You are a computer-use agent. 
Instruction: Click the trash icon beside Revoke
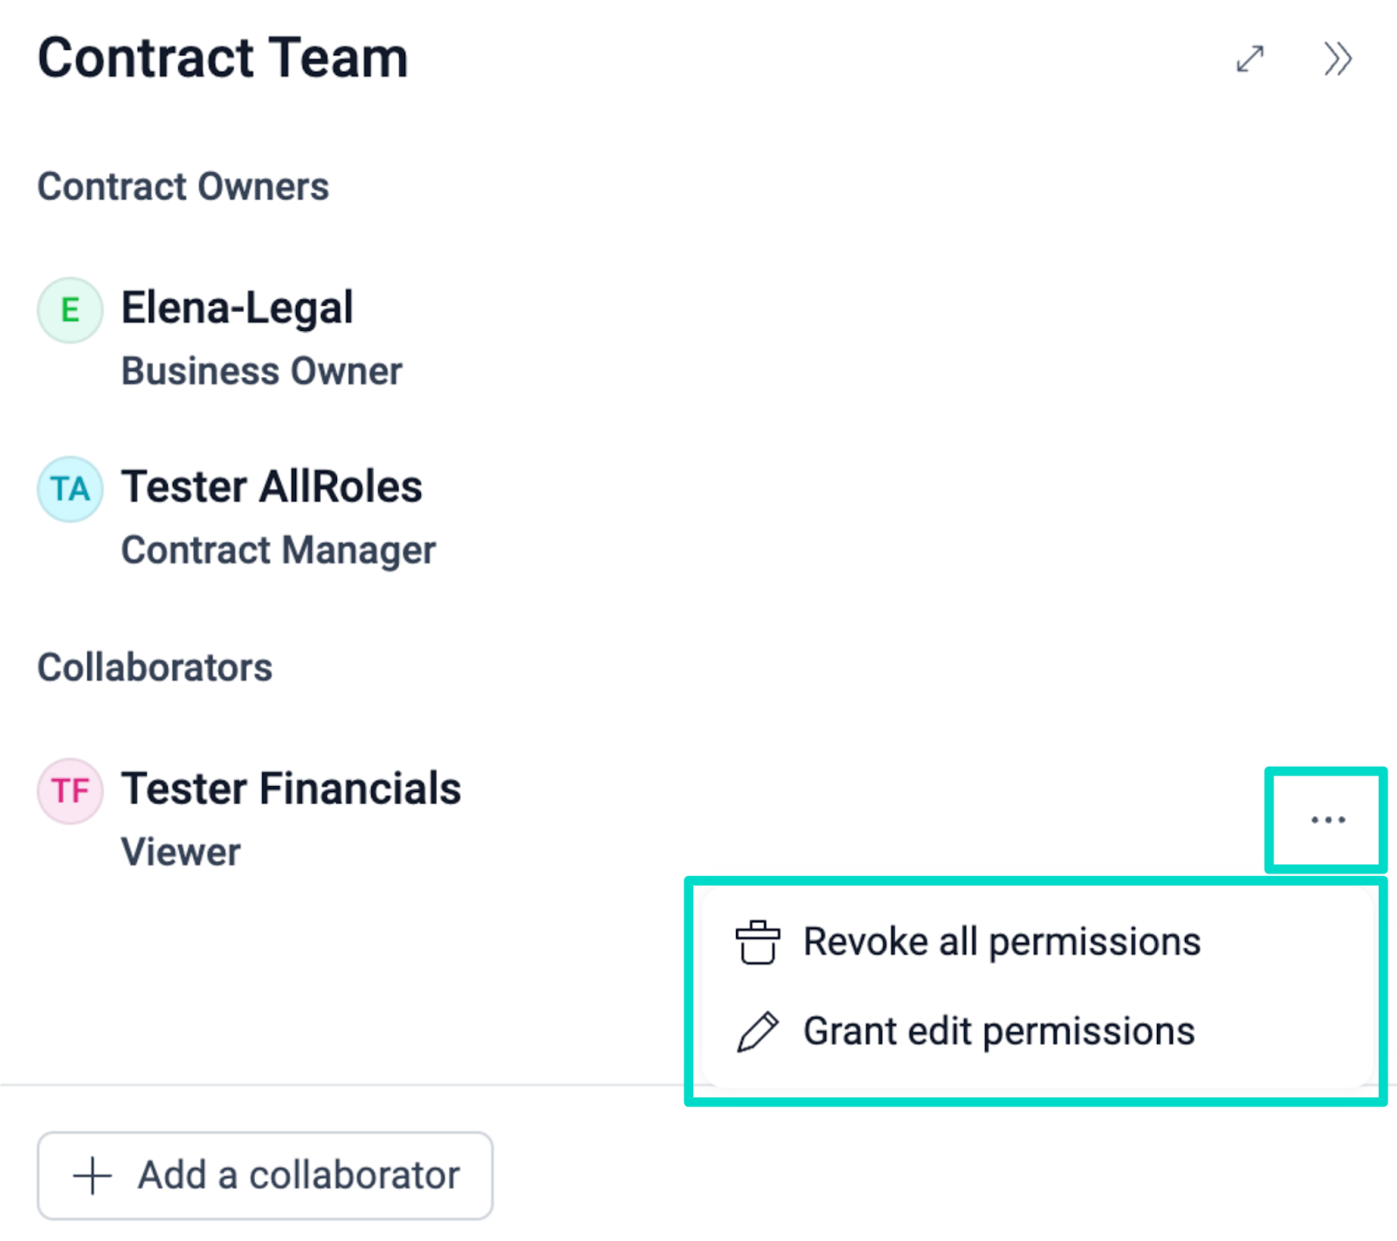757,942
